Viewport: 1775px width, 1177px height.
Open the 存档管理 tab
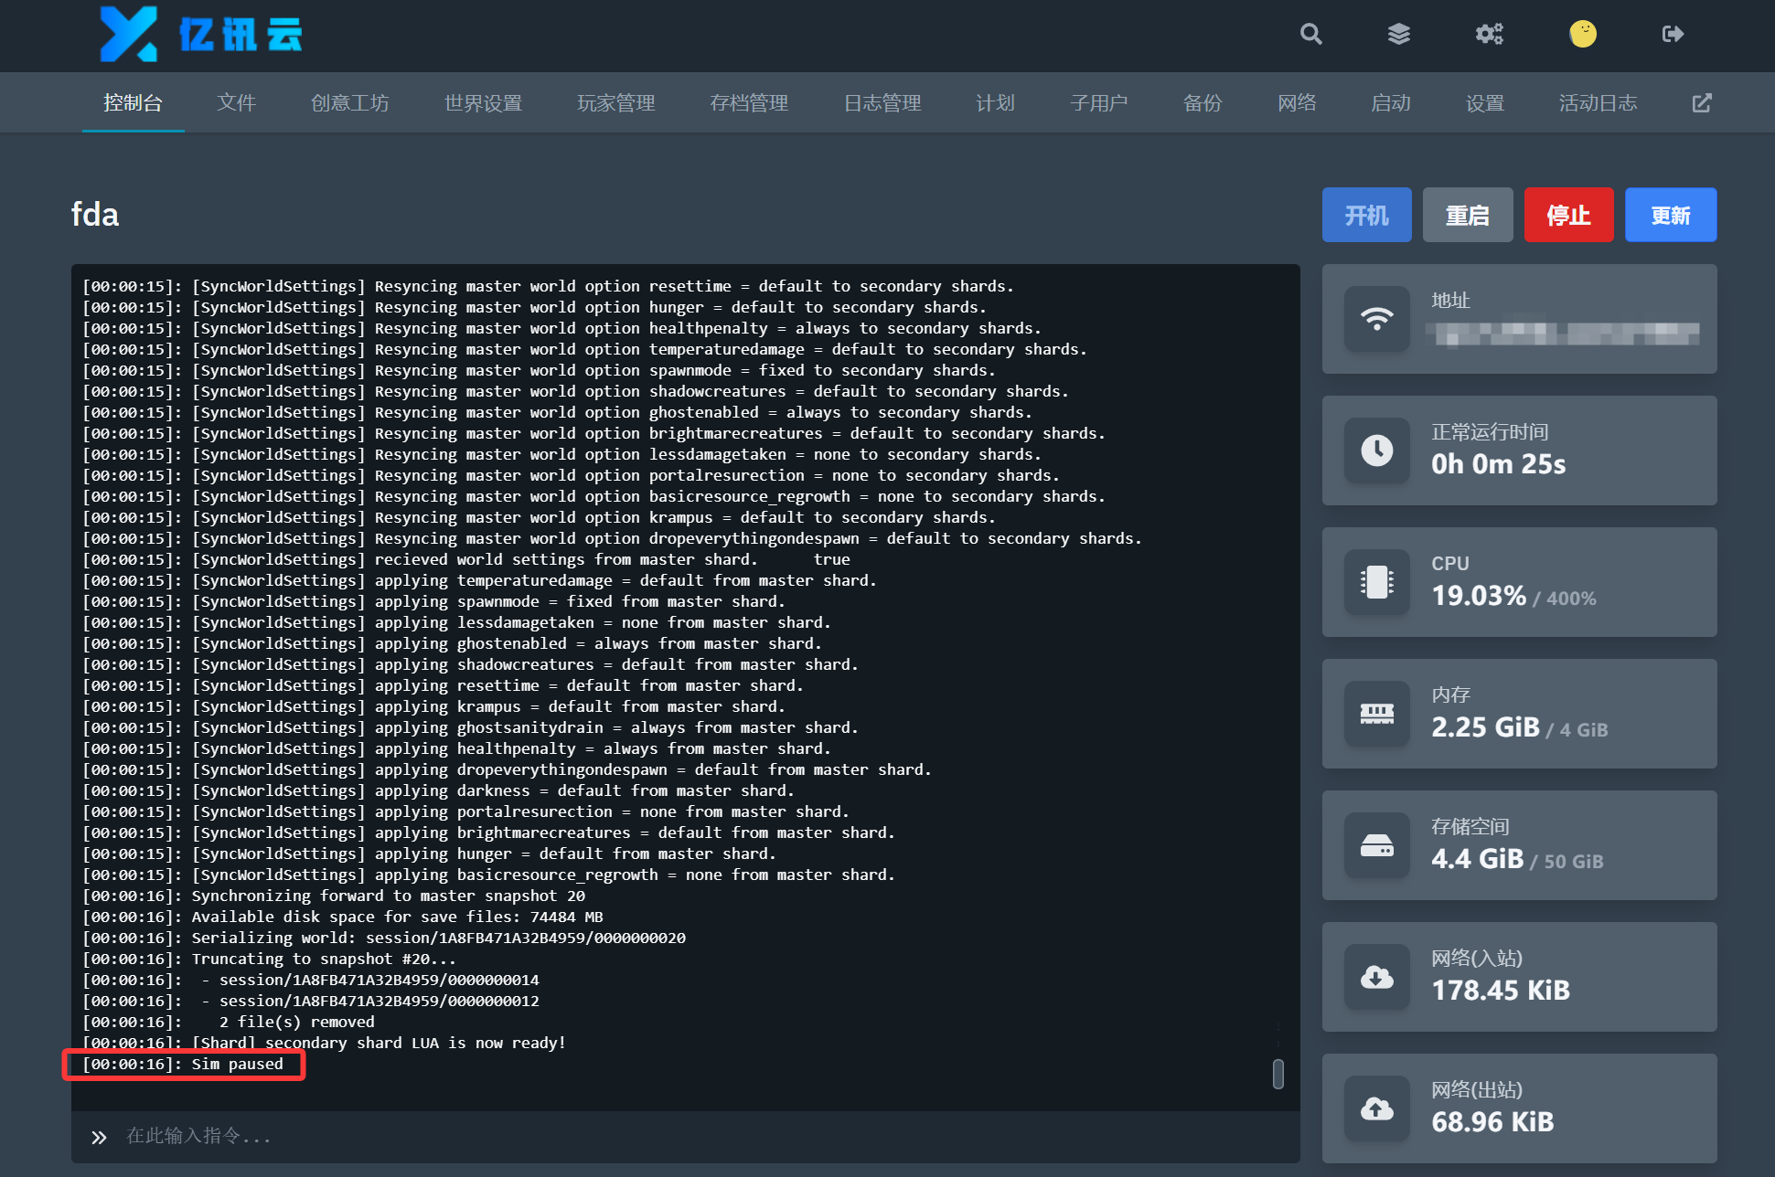click(749, 103)
